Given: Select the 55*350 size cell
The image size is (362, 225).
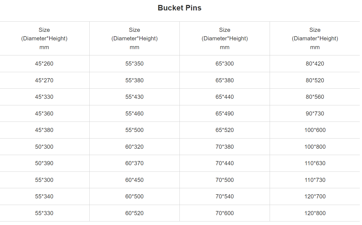Looking at the screenshot, I should pyautogui.click(x=134, y=64).
